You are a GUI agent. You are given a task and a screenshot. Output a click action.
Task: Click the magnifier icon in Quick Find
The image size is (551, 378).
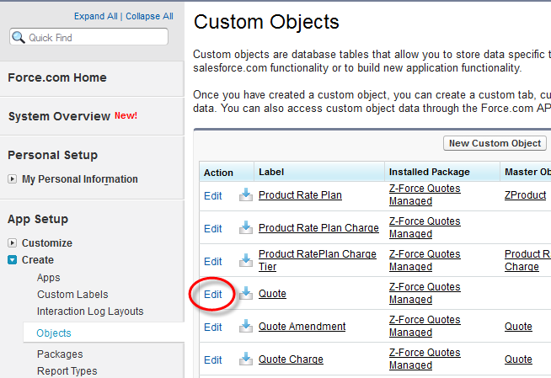[x=19, y=37]
